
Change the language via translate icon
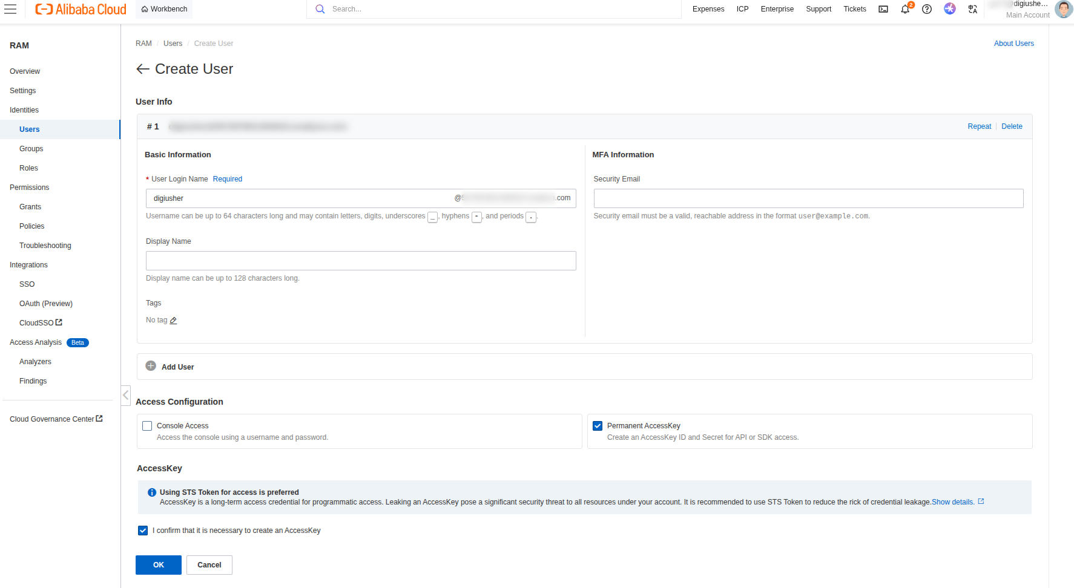972,9
